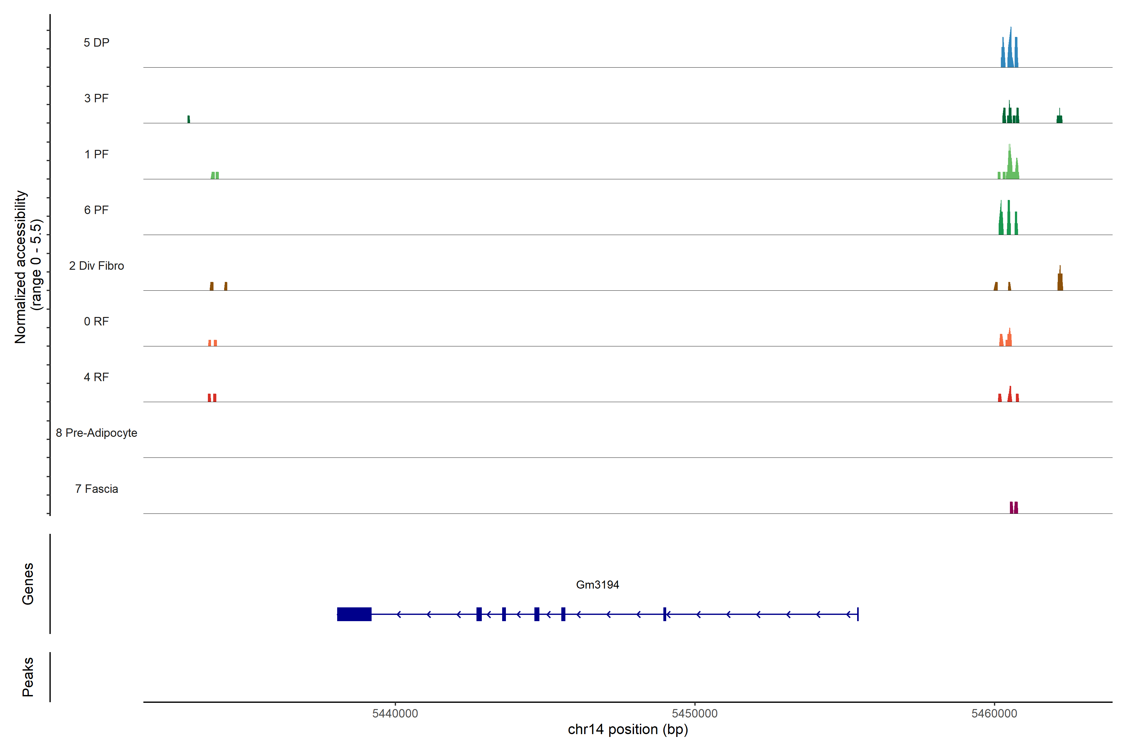This screenshot has height=751, width=1127.
Task: Click the 5440000 x-axis tick label
Action: (x=395, y=714)
